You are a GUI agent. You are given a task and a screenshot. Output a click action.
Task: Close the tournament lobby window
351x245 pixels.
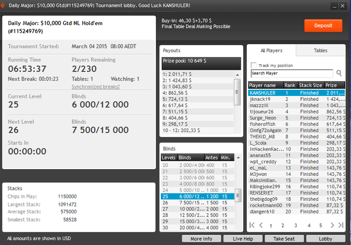(x=342, y=6)
